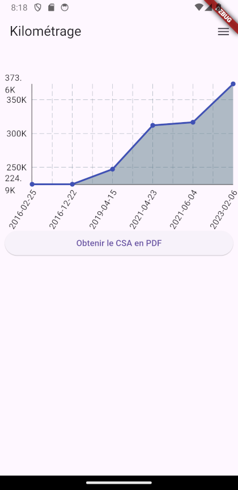Tap the bottom navigation gesture bar
The height and width of the screenshot is (490, 238).
[x=119, y=483]
